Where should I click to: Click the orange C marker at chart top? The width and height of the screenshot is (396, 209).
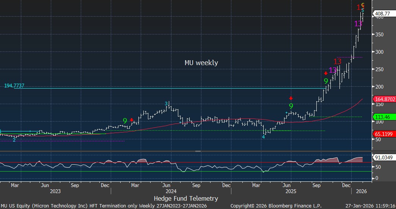(363, 5)
